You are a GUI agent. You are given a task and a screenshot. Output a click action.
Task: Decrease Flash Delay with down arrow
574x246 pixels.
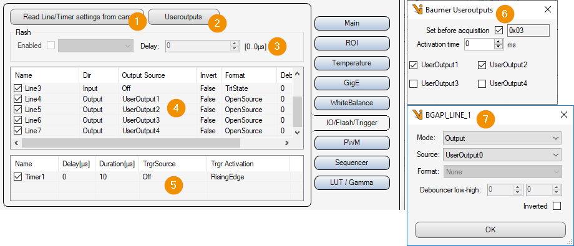pyautogui.click(x=235, y=48)
